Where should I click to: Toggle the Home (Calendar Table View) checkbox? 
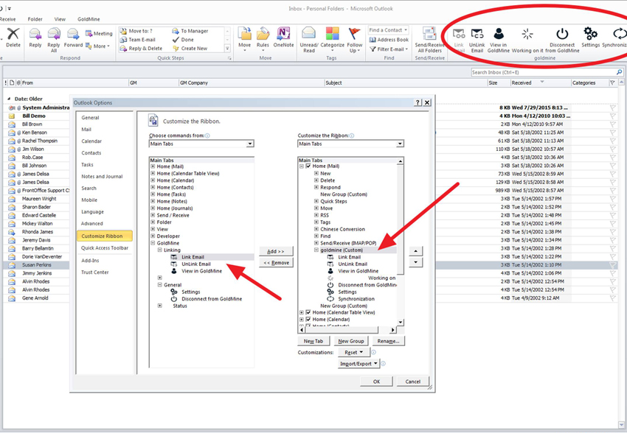(x=308, y=312)
